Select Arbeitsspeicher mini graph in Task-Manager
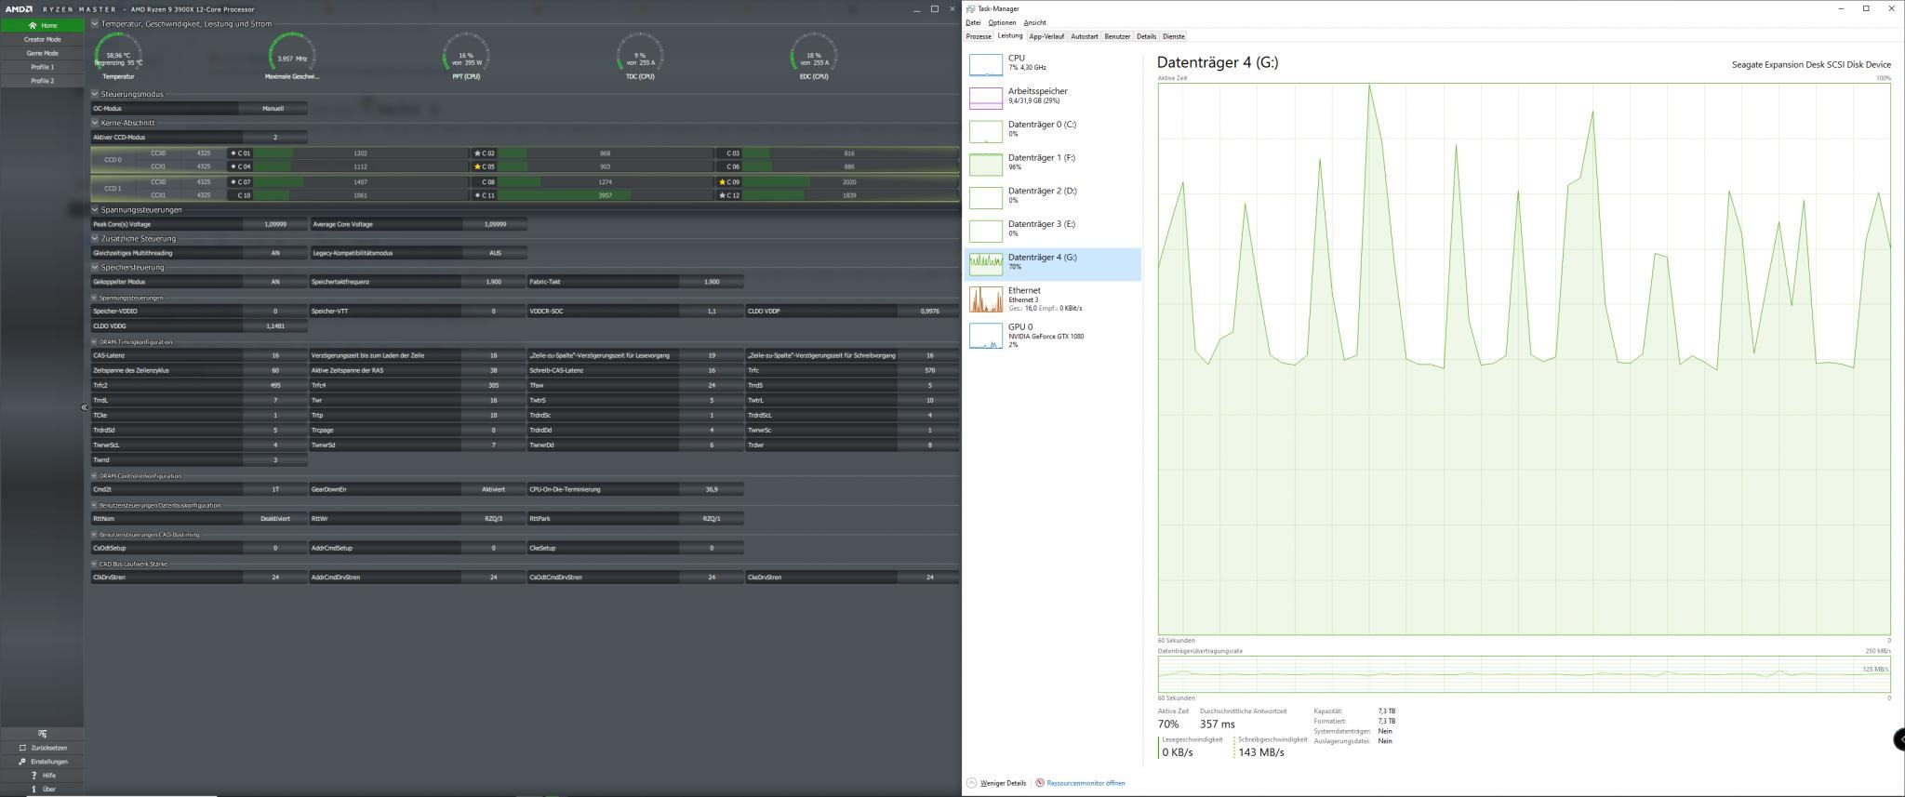The height and width of the screenshot is (797, 1905). tap(986, 98)
